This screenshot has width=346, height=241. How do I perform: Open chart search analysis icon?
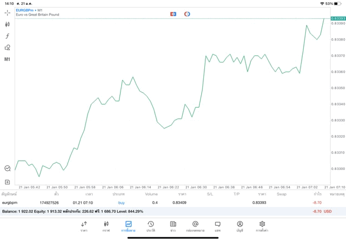pos(8,169)
